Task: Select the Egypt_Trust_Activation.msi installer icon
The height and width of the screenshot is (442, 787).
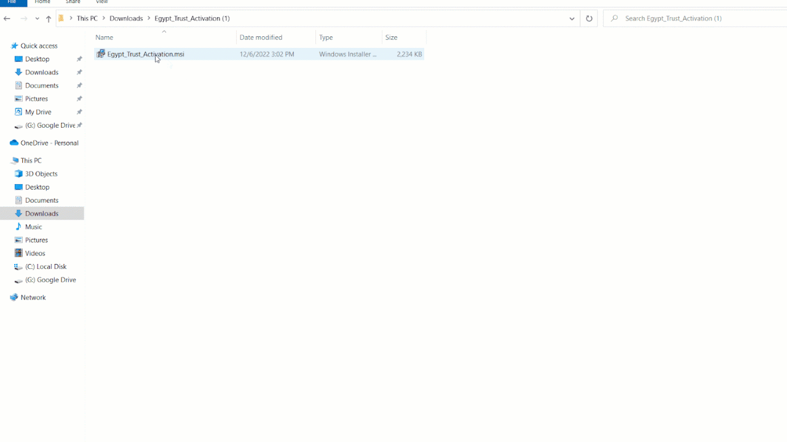Action: 101,54
